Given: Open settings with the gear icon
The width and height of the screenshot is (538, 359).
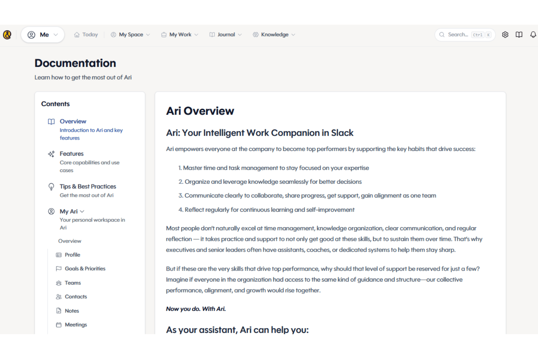Looking at the screenshot, I should click(505, 35).
